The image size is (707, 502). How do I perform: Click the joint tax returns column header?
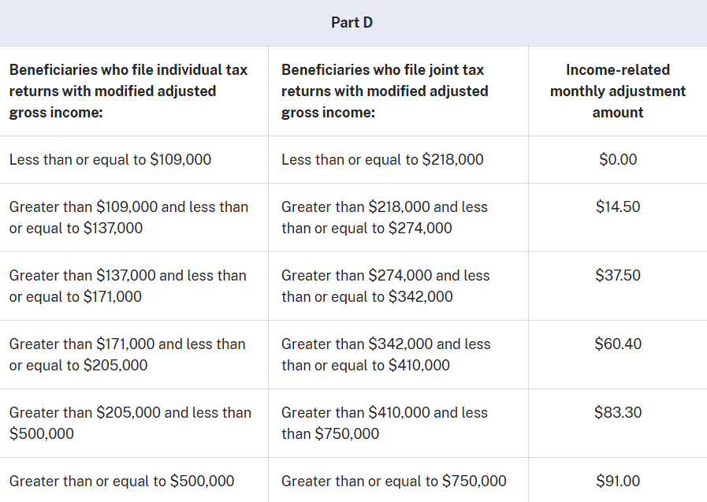click(385, 91)
